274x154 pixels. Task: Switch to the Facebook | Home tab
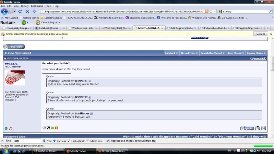[x=48, y=28]
